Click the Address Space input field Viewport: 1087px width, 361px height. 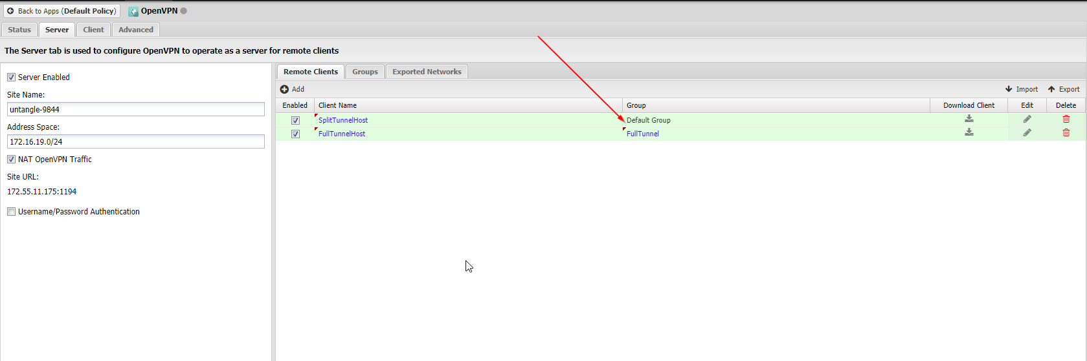tap(136, 141)
